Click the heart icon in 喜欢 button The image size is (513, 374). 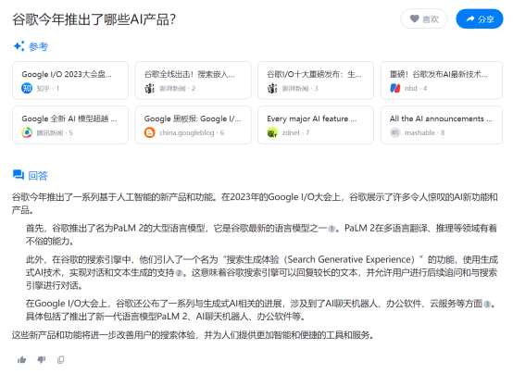coord(414,19)
